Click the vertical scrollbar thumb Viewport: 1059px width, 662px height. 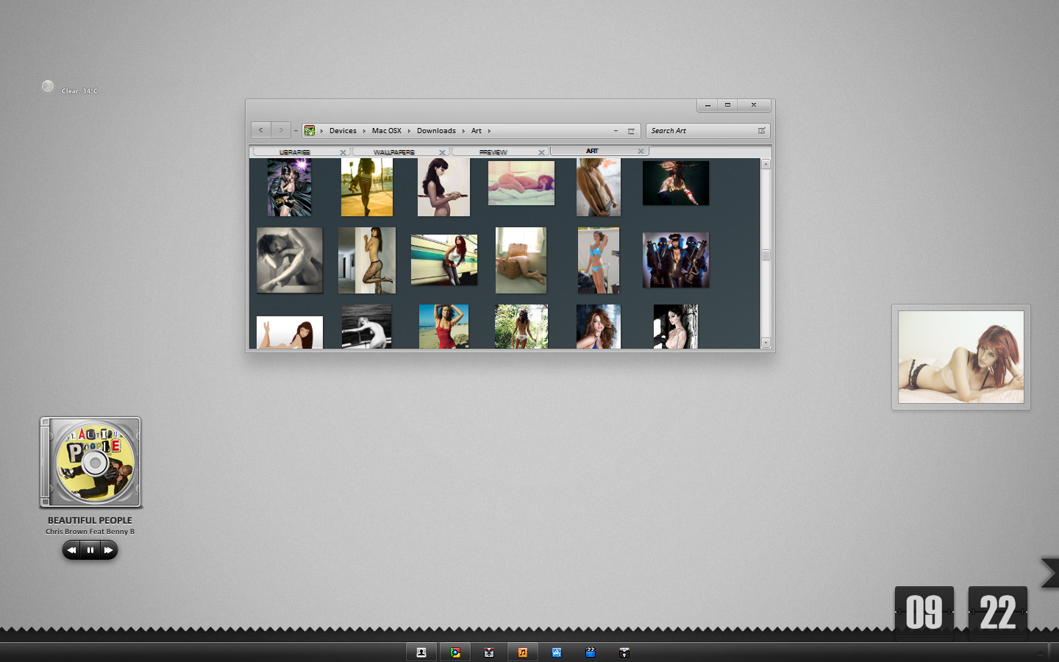[766, 255]
